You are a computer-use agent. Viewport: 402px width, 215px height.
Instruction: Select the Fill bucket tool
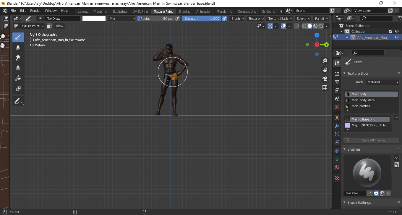pyautogui.click(x=18, y=78)
